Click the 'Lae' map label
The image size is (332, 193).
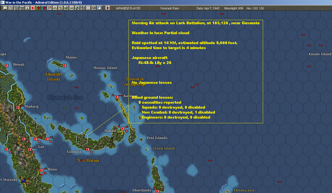pyautogui.click(x=41, y=147)
